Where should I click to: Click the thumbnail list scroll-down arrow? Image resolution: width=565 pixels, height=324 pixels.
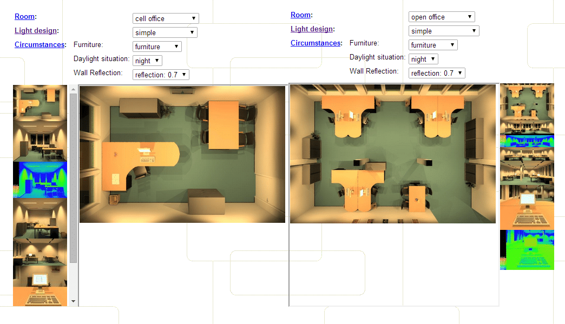[73, 301]
